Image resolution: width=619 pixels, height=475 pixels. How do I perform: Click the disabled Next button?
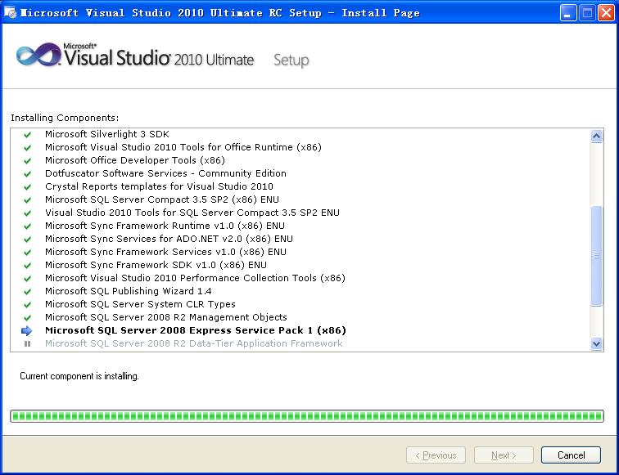(x=504, y=455)
